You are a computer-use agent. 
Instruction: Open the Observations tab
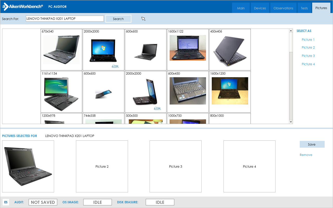click(x=283, y=8)
